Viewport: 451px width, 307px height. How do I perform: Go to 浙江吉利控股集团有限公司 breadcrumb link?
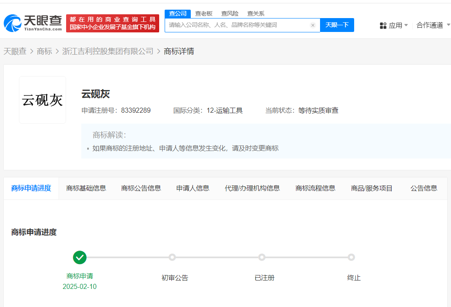click(x=108, y=51)
